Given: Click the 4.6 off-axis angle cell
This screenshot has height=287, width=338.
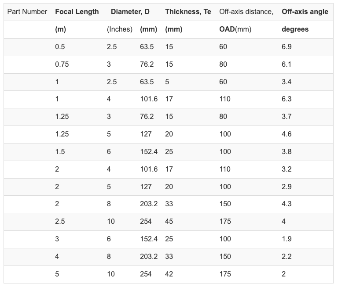Looking at the screenshot, I should [x=287, y=134].
